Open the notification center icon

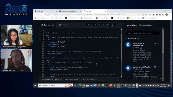click(169, 85)
